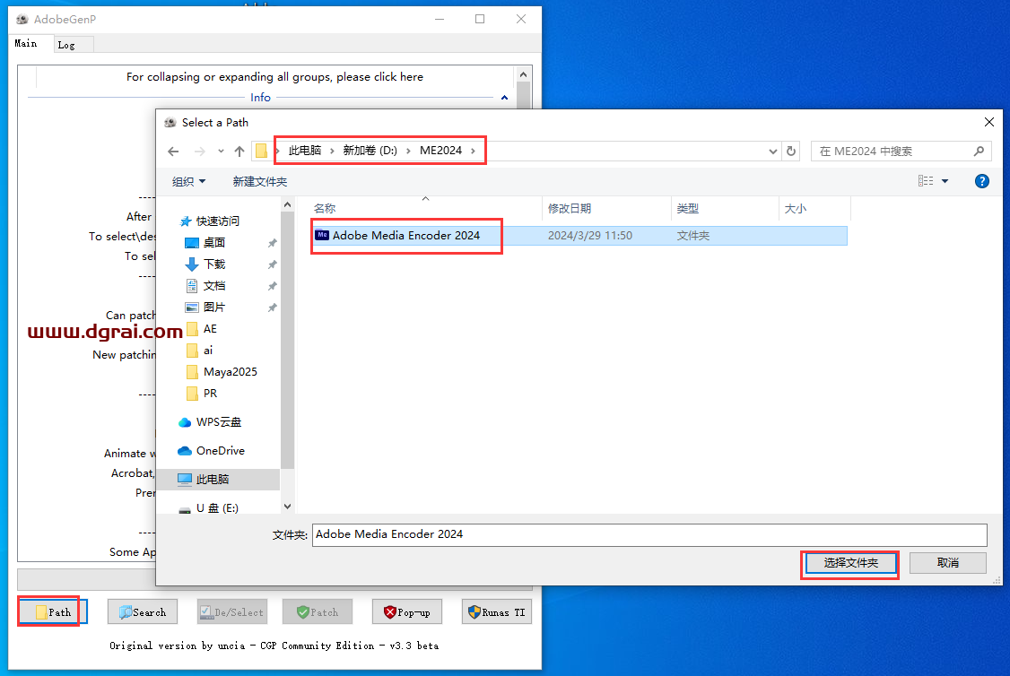Viewport: 1010px width, 676px height.
Task: Open PR folder in navigation pane
Action: 210,394
